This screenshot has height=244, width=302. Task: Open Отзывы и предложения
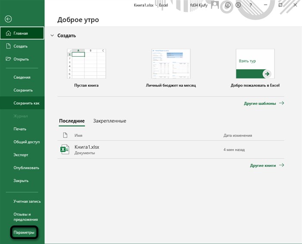pos(22,217)
